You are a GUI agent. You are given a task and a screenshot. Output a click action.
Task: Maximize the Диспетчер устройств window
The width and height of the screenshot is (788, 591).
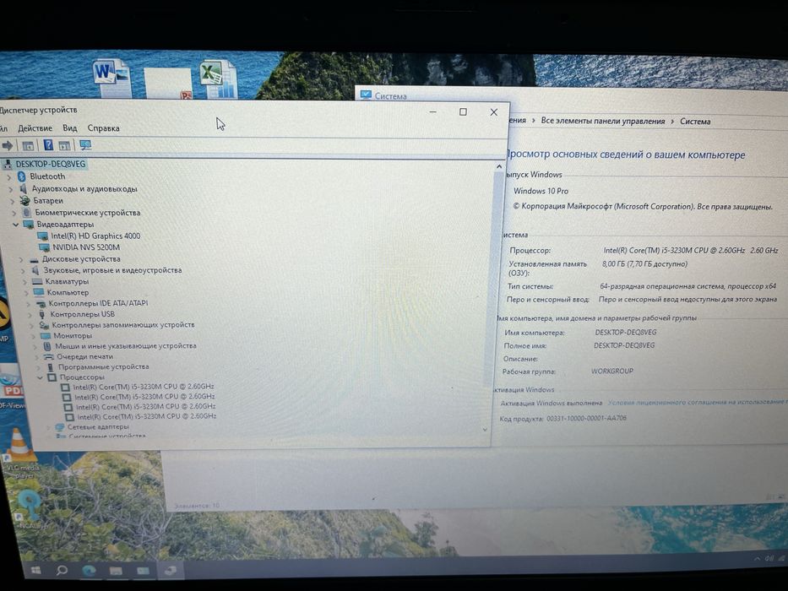coord(463,112)
